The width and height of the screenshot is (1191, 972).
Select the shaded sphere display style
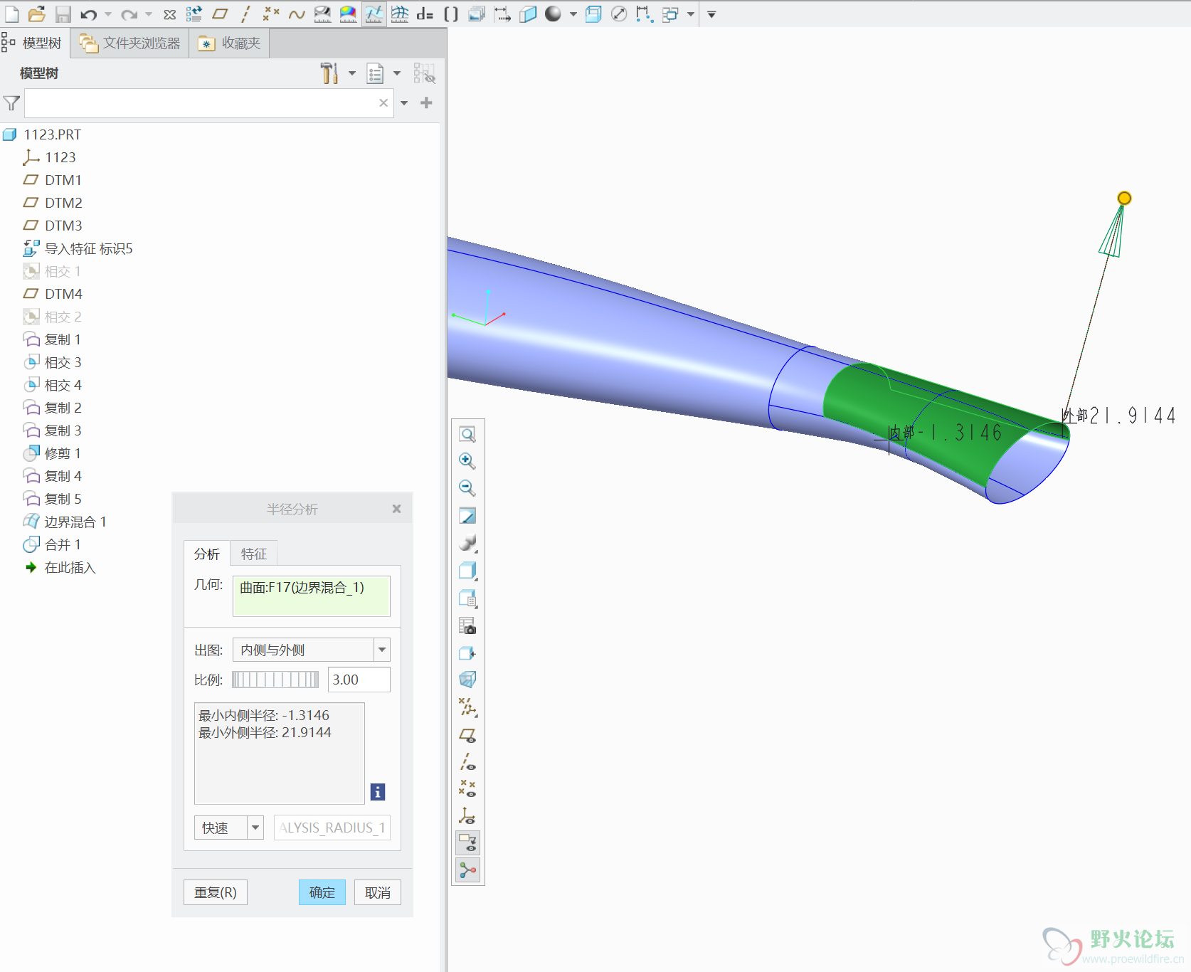tap(553, 14)
